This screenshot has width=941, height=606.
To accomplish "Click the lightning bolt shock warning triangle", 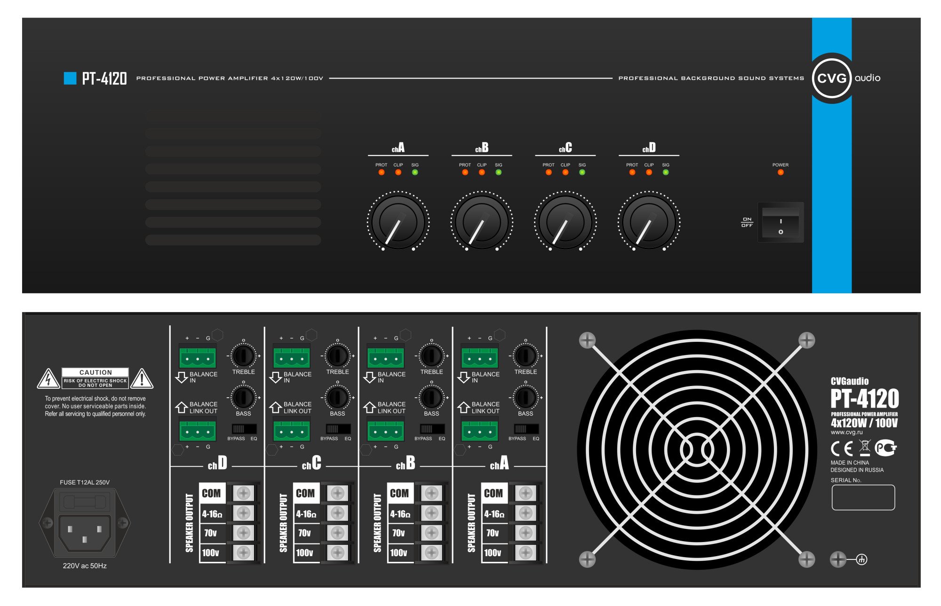I will click(x=48, y=379).
